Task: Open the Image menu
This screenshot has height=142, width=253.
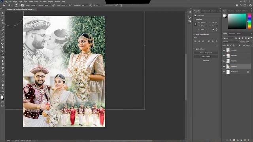Action: 15,2
